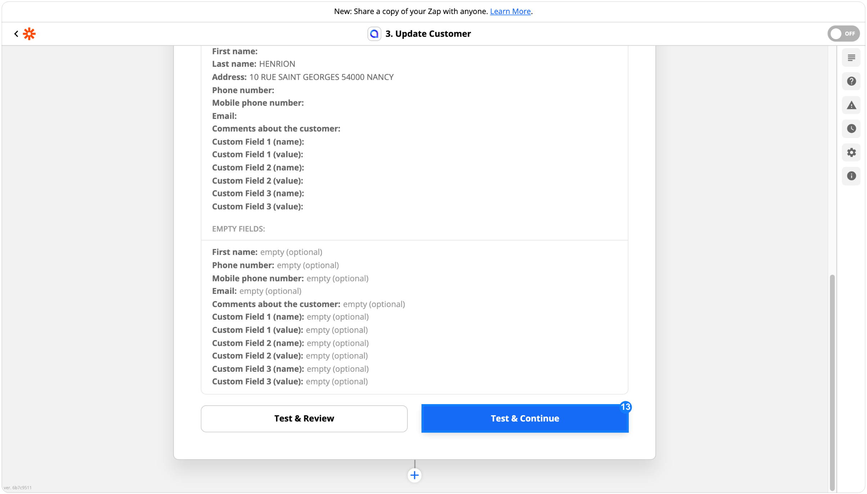Click 'Mobile phone number: empty (optional)' row
This screenshot has height=494, width=867.
pos(290,278)
